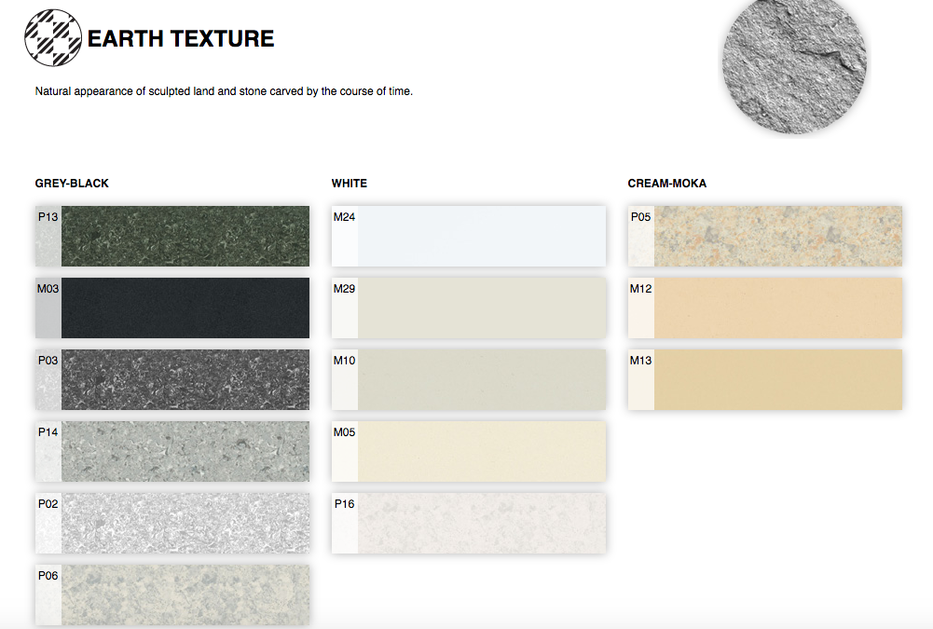Select the P13 dark green swatch
The image size is (933, 629).
point(172,237)
